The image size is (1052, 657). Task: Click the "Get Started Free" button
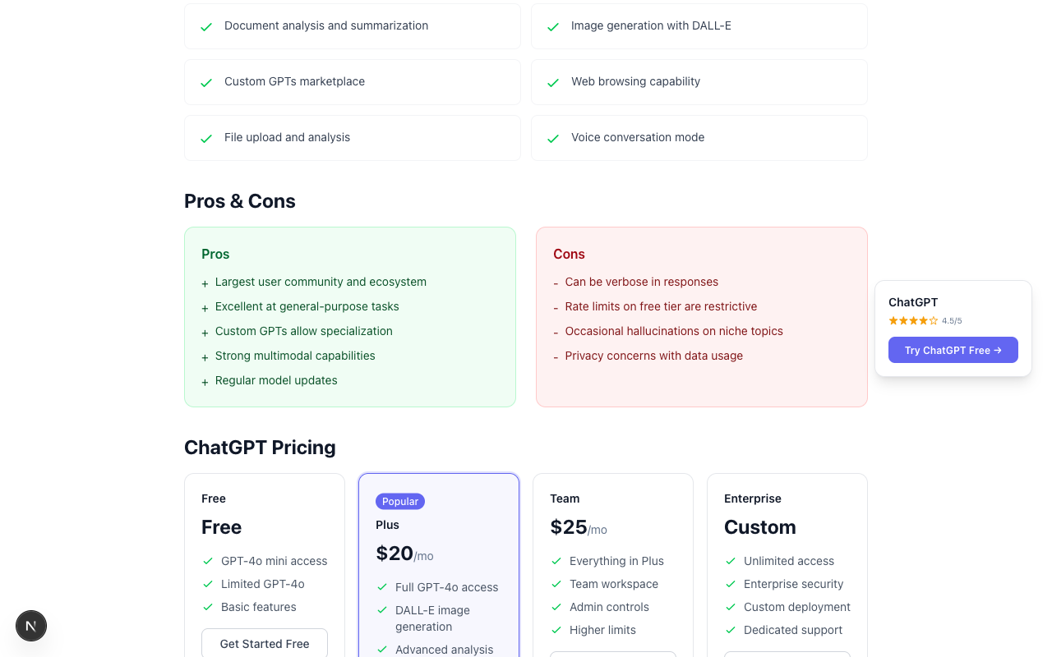point(264,644)
